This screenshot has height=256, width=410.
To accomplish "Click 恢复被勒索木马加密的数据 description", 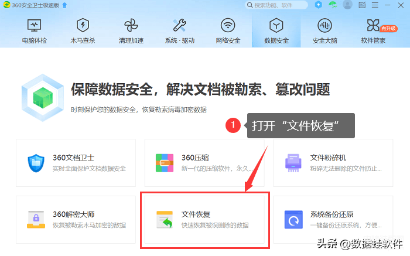I will tap(89, 225).
